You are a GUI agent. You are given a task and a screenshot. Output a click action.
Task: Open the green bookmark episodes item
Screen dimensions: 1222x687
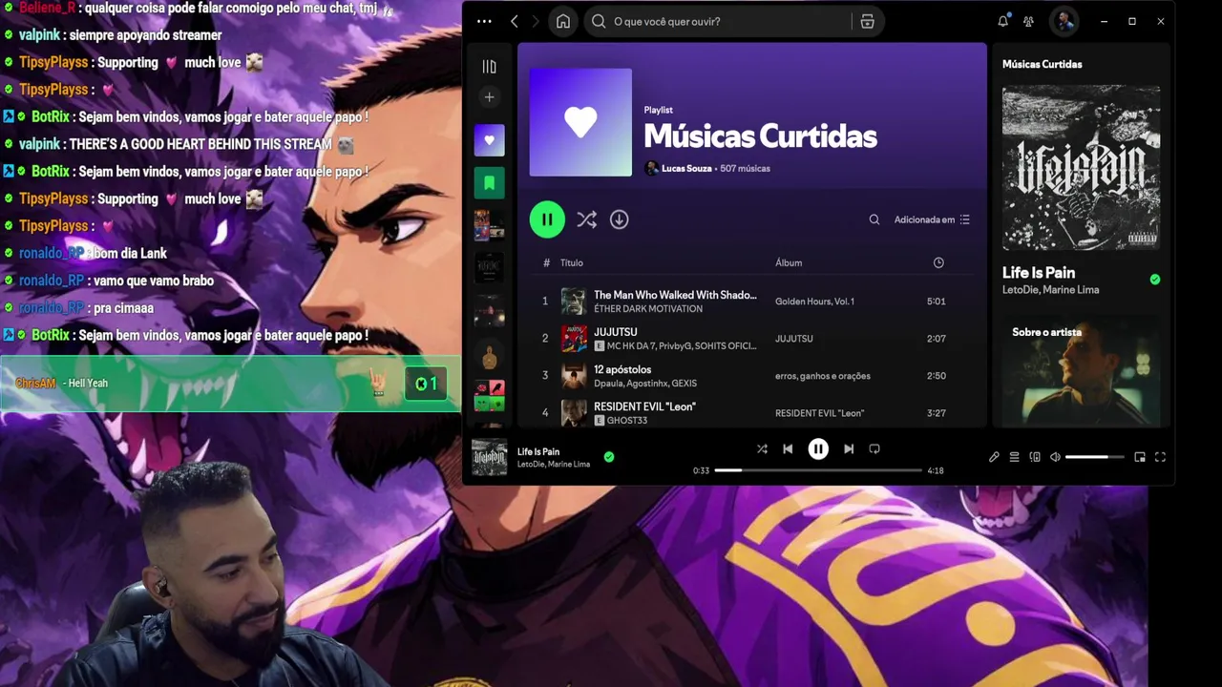pyautogui.click(x=489, y=181)
